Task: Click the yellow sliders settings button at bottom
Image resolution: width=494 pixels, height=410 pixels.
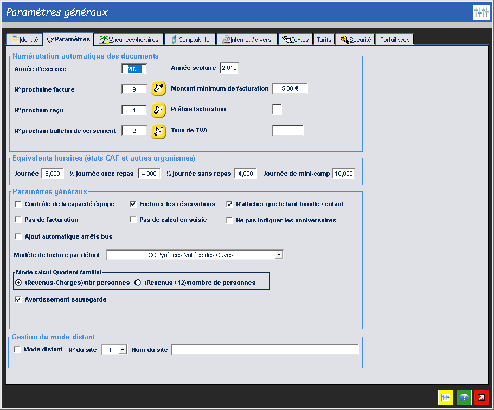Action: point(446,398)
